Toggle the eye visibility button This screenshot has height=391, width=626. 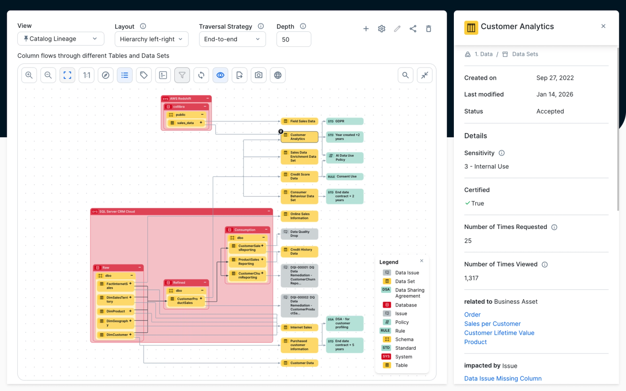pos(220,75)
